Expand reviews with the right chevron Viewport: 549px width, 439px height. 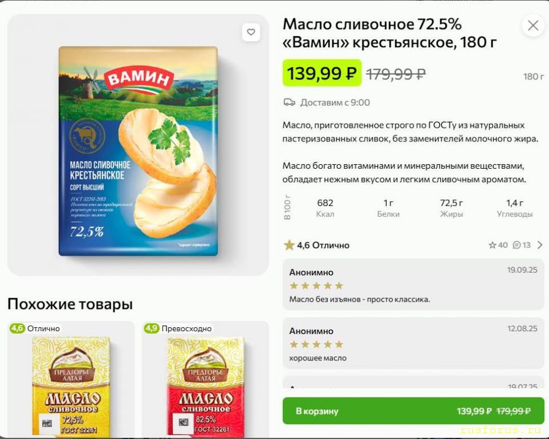click(x=540, y=245)
